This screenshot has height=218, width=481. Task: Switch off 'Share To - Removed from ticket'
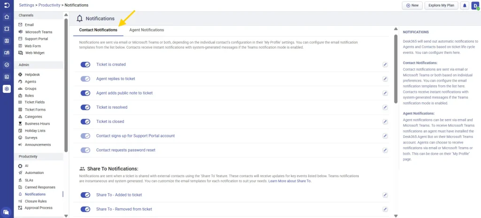(85, 209)
